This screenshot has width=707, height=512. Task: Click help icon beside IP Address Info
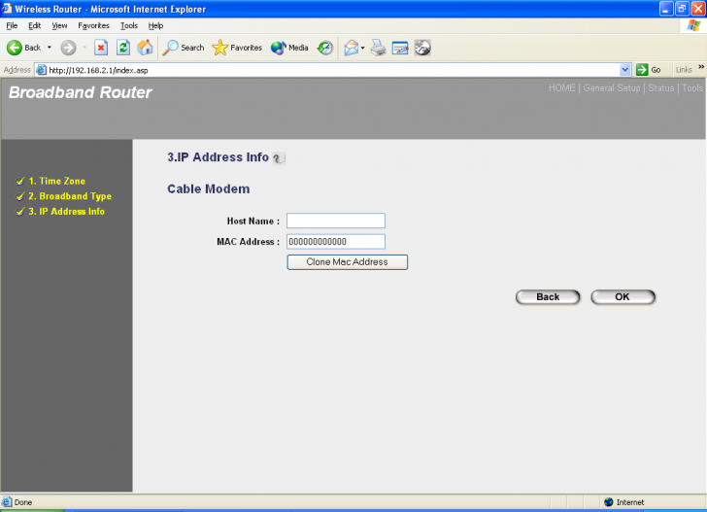279,158
